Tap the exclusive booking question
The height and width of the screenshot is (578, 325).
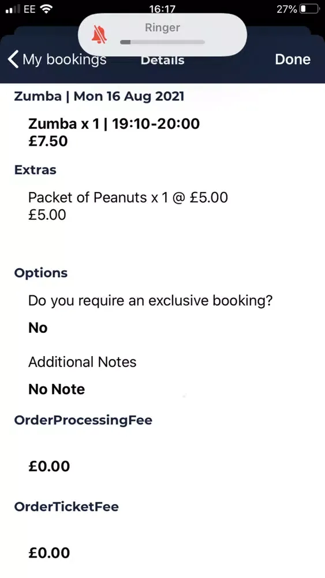point(150,301)
